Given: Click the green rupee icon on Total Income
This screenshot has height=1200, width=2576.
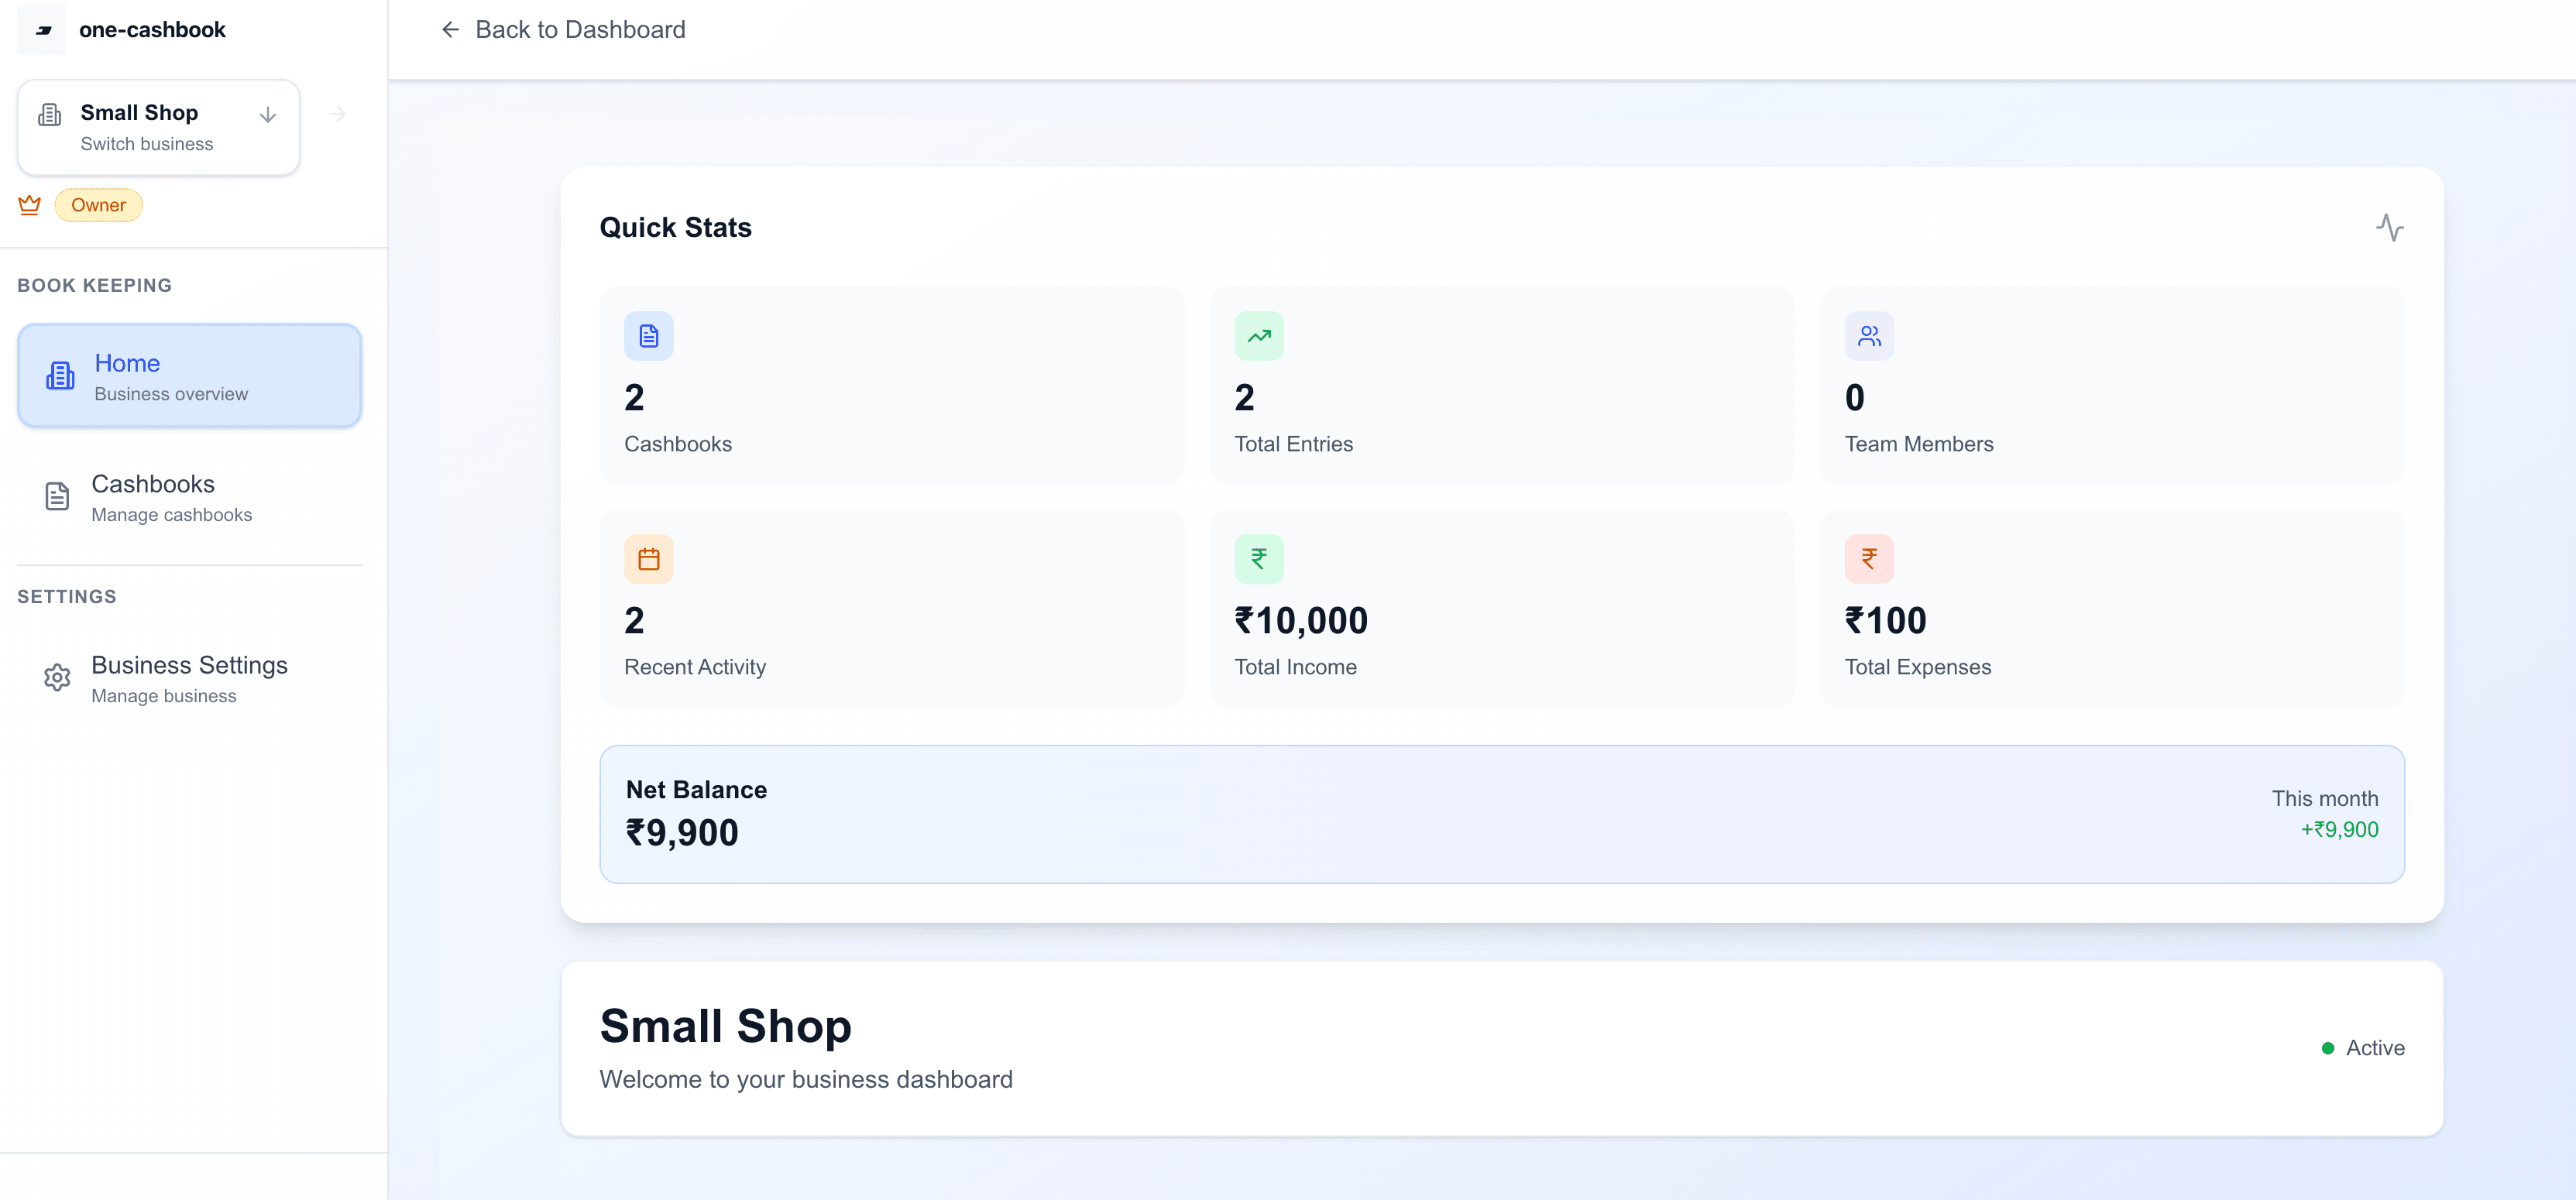Looking at the screenshot, I should coord(1259,559).
